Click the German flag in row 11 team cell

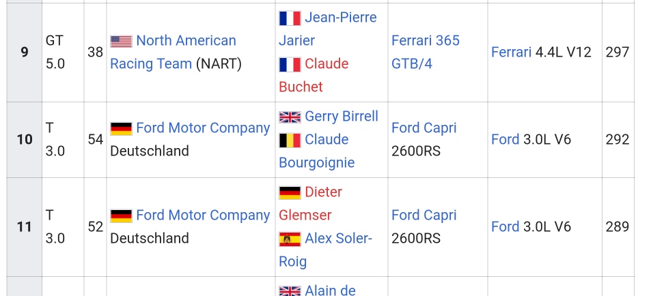pos(121,216)
